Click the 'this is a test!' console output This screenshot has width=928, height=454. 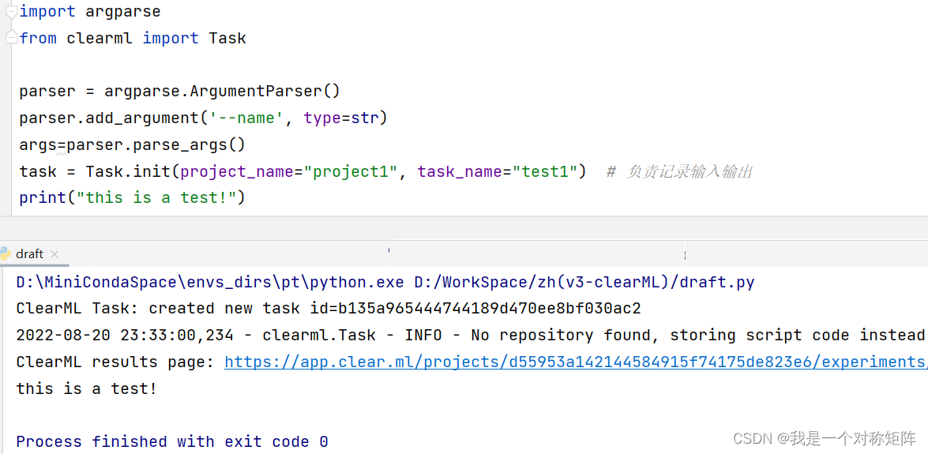click(x=87, y=388)
